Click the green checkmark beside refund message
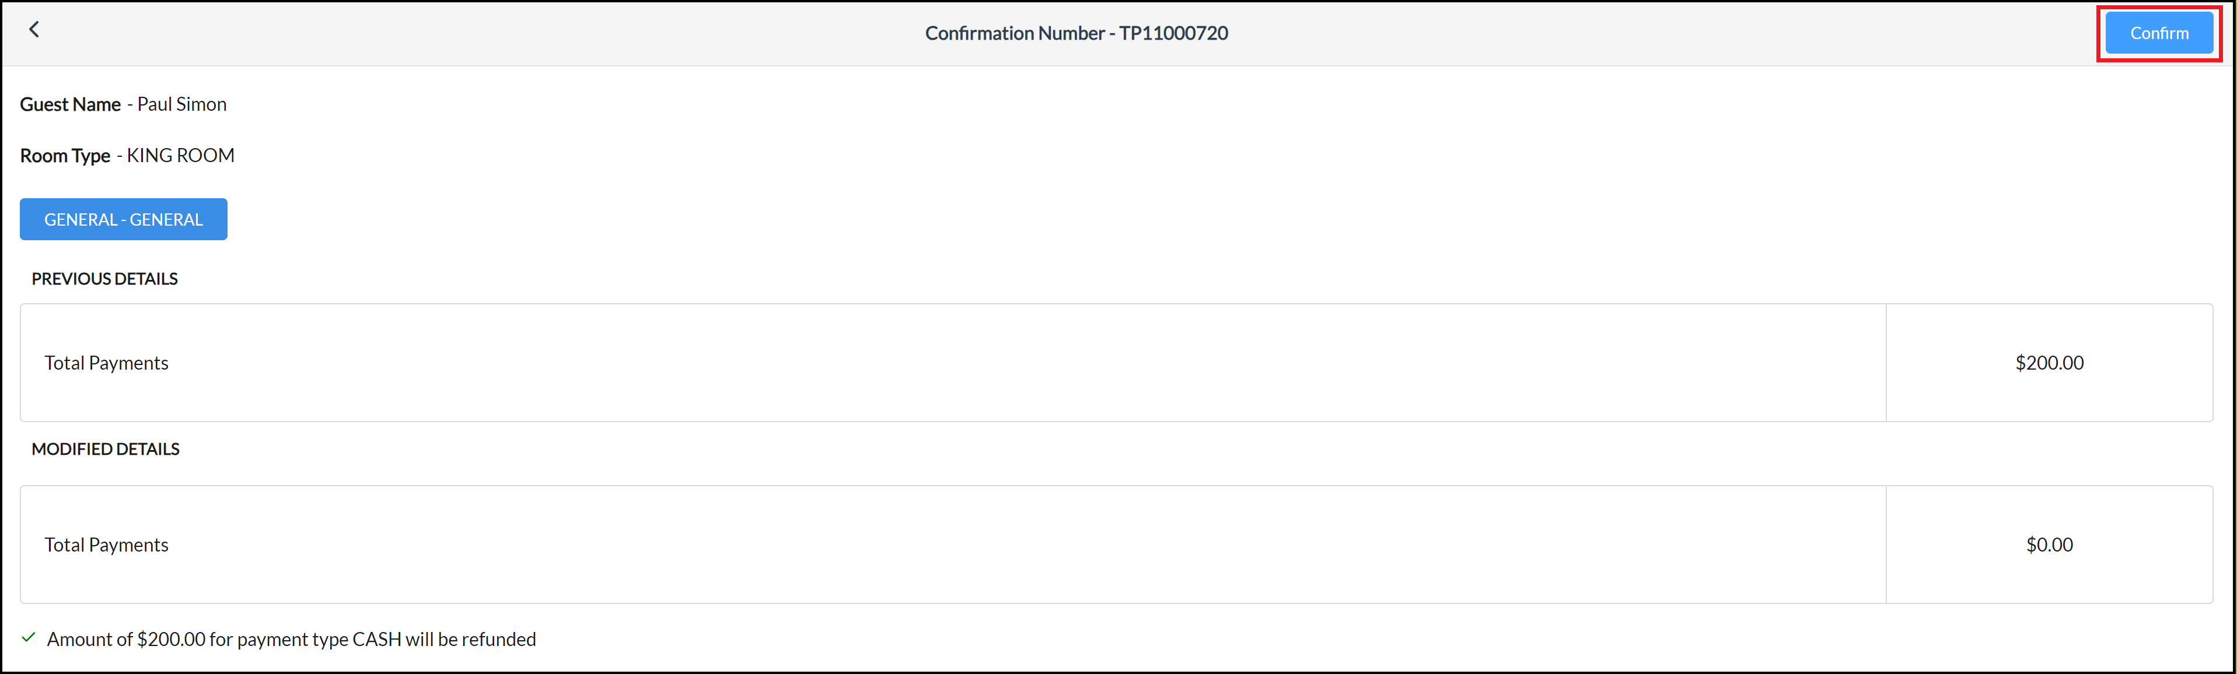2237x674 pixels. (29, 638)
